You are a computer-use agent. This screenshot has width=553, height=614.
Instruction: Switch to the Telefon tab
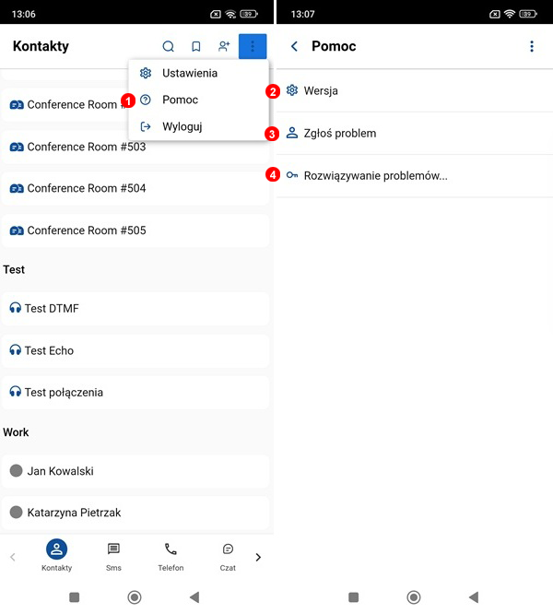click(x=171, y=556)
